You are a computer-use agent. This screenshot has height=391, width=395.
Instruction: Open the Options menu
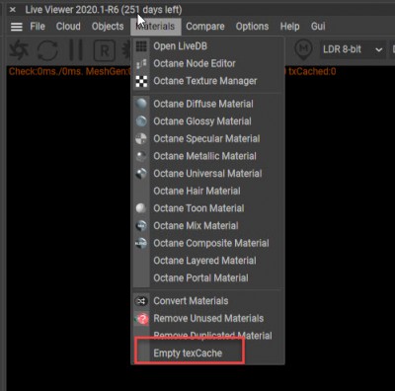tap(252, 27)
